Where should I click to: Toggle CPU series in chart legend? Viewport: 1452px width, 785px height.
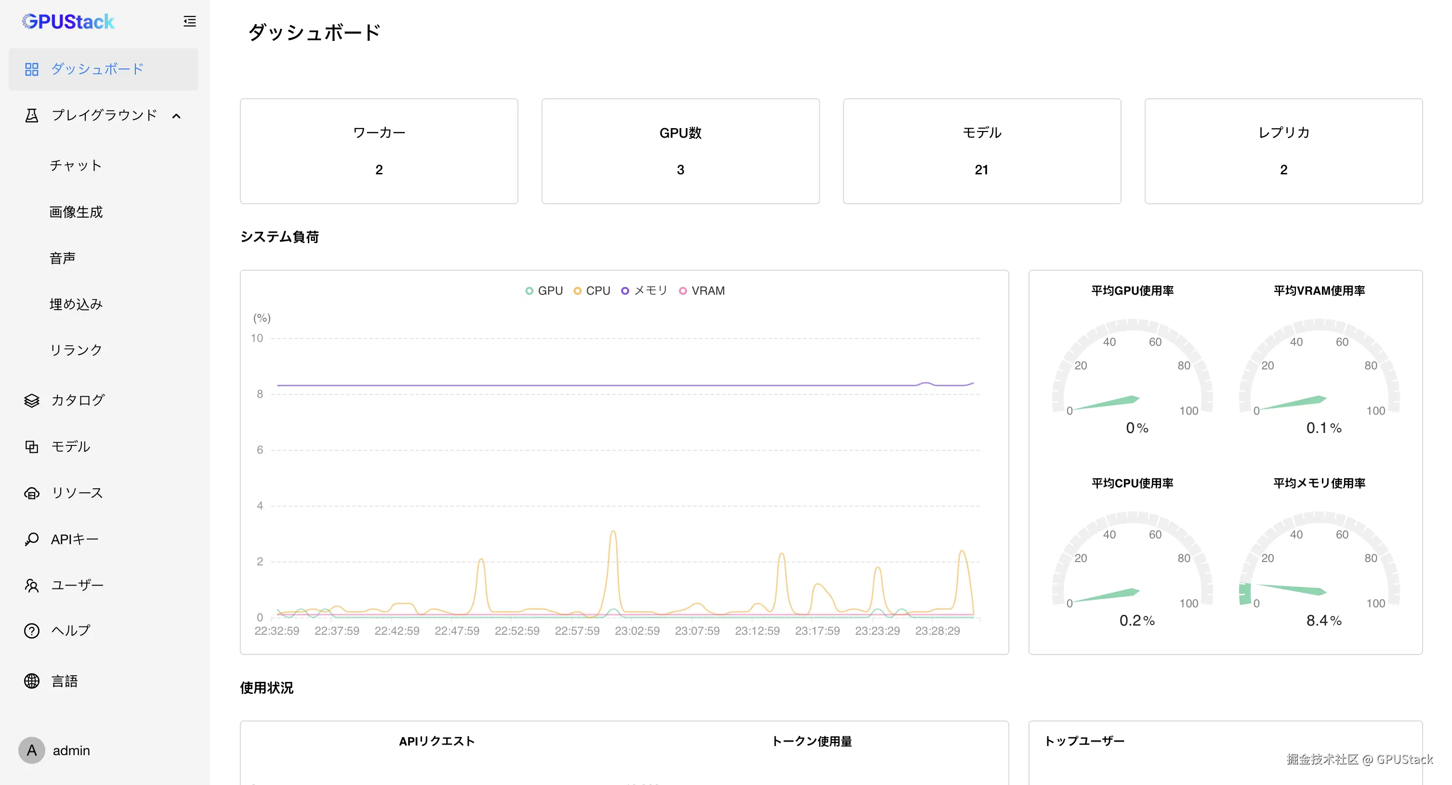coord(592,291)
